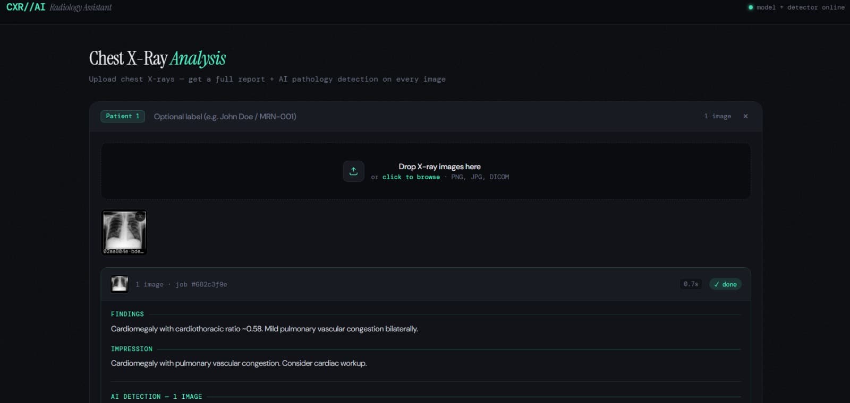
Task: Remove the uploaded X-ray thumbnail image
Action: pyautogui.click(x=140, y=216)
